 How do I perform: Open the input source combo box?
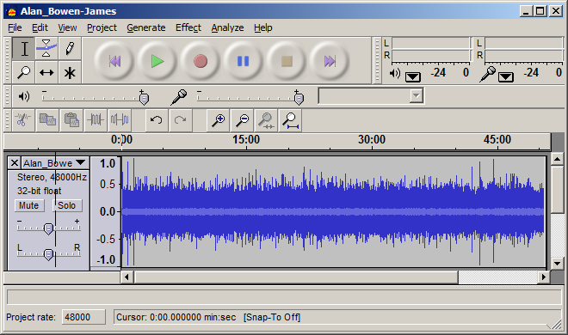[371, 95]
